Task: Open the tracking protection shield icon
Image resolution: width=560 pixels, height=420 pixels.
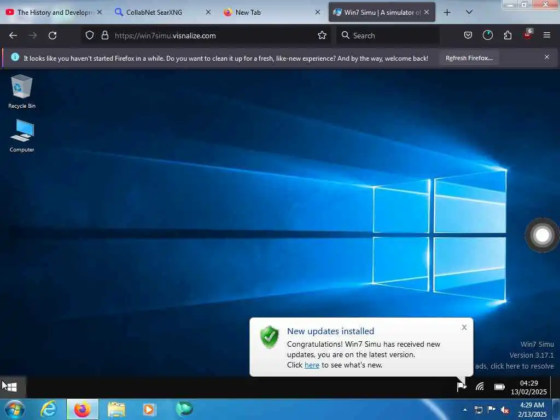Action: click(x=90, y=36)
